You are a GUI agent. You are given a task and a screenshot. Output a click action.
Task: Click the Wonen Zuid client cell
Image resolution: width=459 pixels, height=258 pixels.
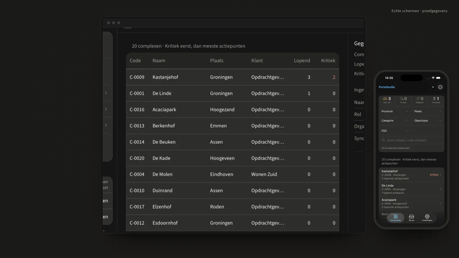pos(264,174)
